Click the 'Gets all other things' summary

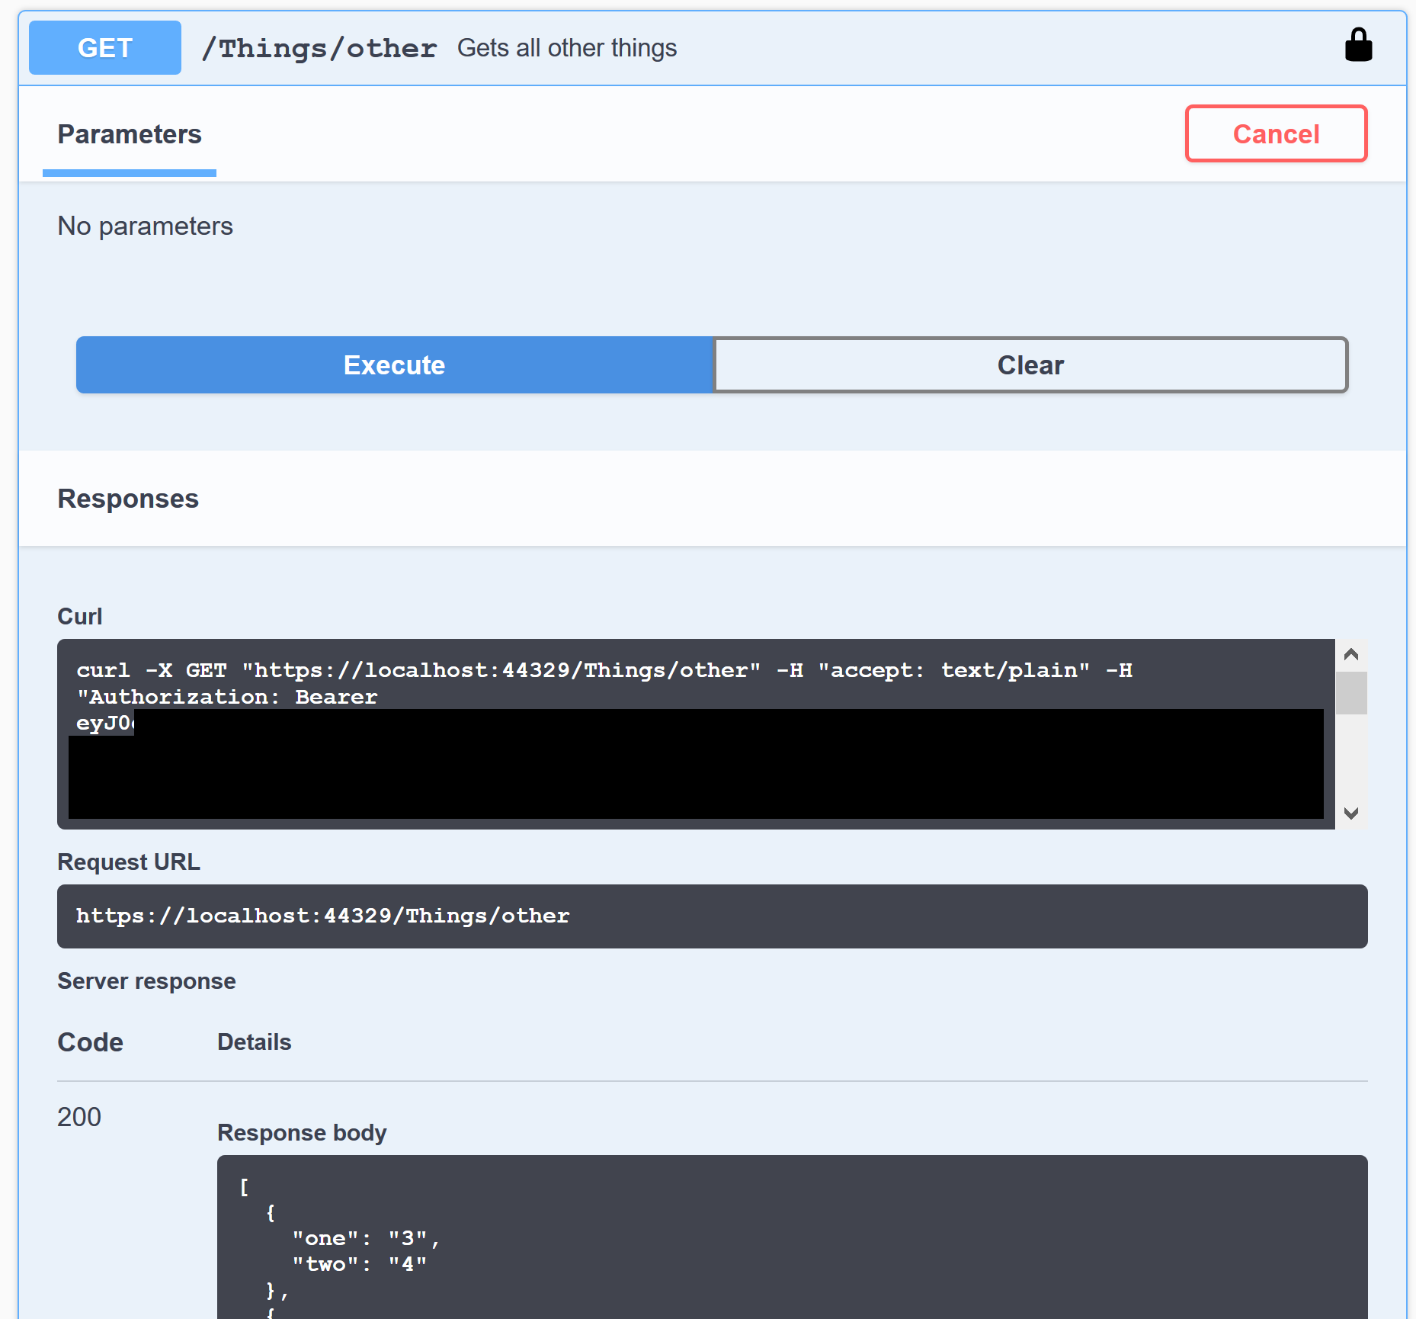(x=566, y=48)
